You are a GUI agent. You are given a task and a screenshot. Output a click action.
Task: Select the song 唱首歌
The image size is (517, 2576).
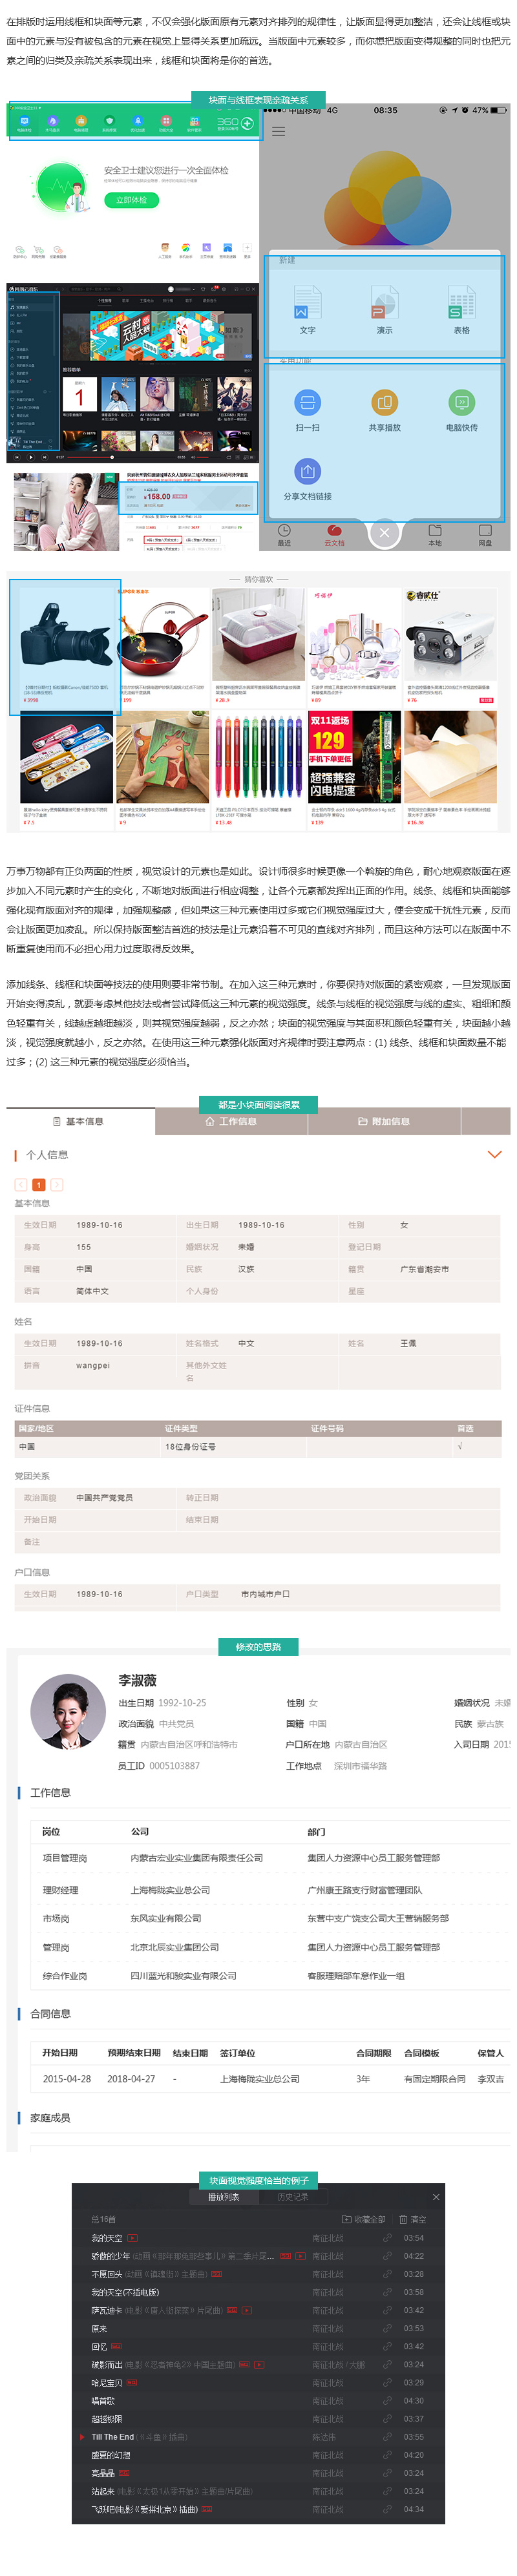pos(103,2400)
